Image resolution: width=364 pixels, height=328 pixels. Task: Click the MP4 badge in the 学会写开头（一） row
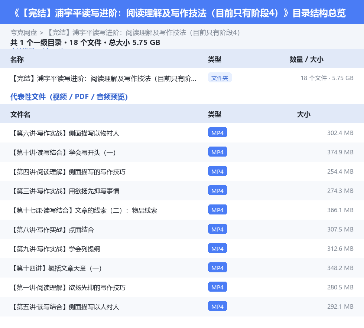(x=218, y=152)
